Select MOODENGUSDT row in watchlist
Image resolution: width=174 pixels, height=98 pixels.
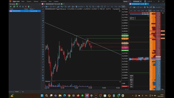click(25, 11)
